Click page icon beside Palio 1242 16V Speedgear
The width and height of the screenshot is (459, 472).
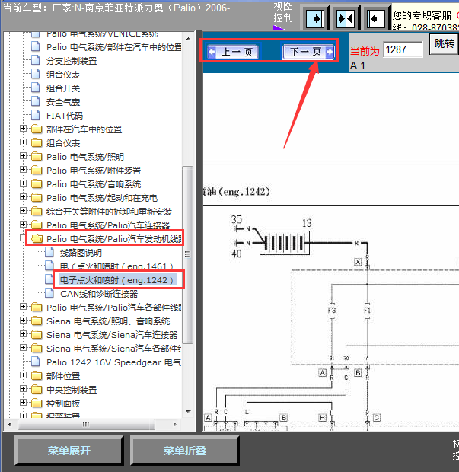(x=36, y=362)
